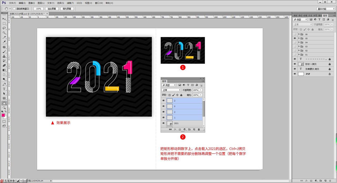The image size is (337, 183).
Task: Add layer mask from panel bottom
Action: click(311, 180)
